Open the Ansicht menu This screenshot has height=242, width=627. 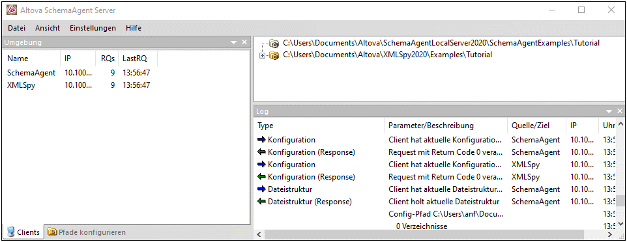coord(48,28)
